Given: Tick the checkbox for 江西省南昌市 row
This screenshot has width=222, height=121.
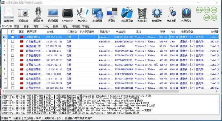Looking at the screenshot, I should (13, 60).
